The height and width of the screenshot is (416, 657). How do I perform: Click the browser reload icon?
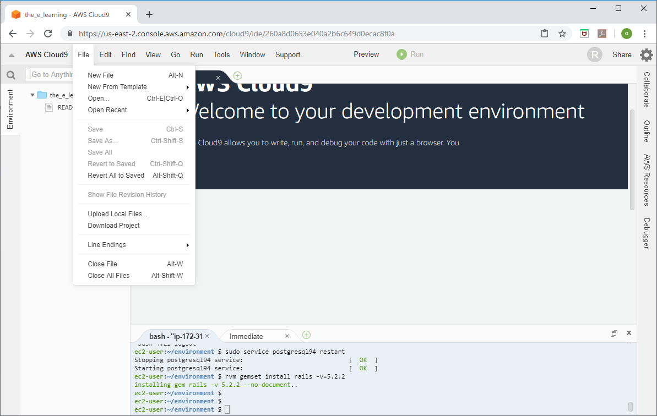(48, 34)
